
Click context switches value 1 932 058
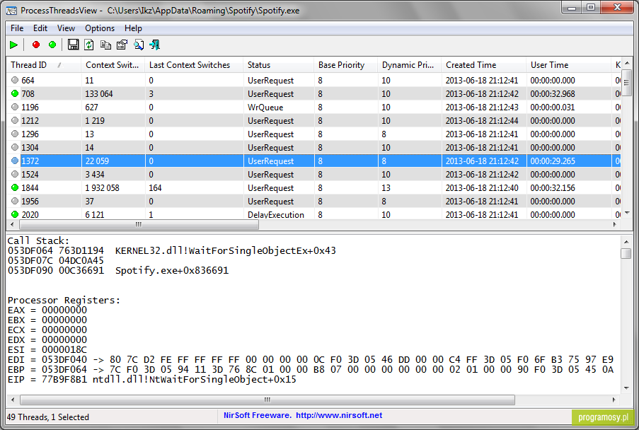tap(103, 187)
